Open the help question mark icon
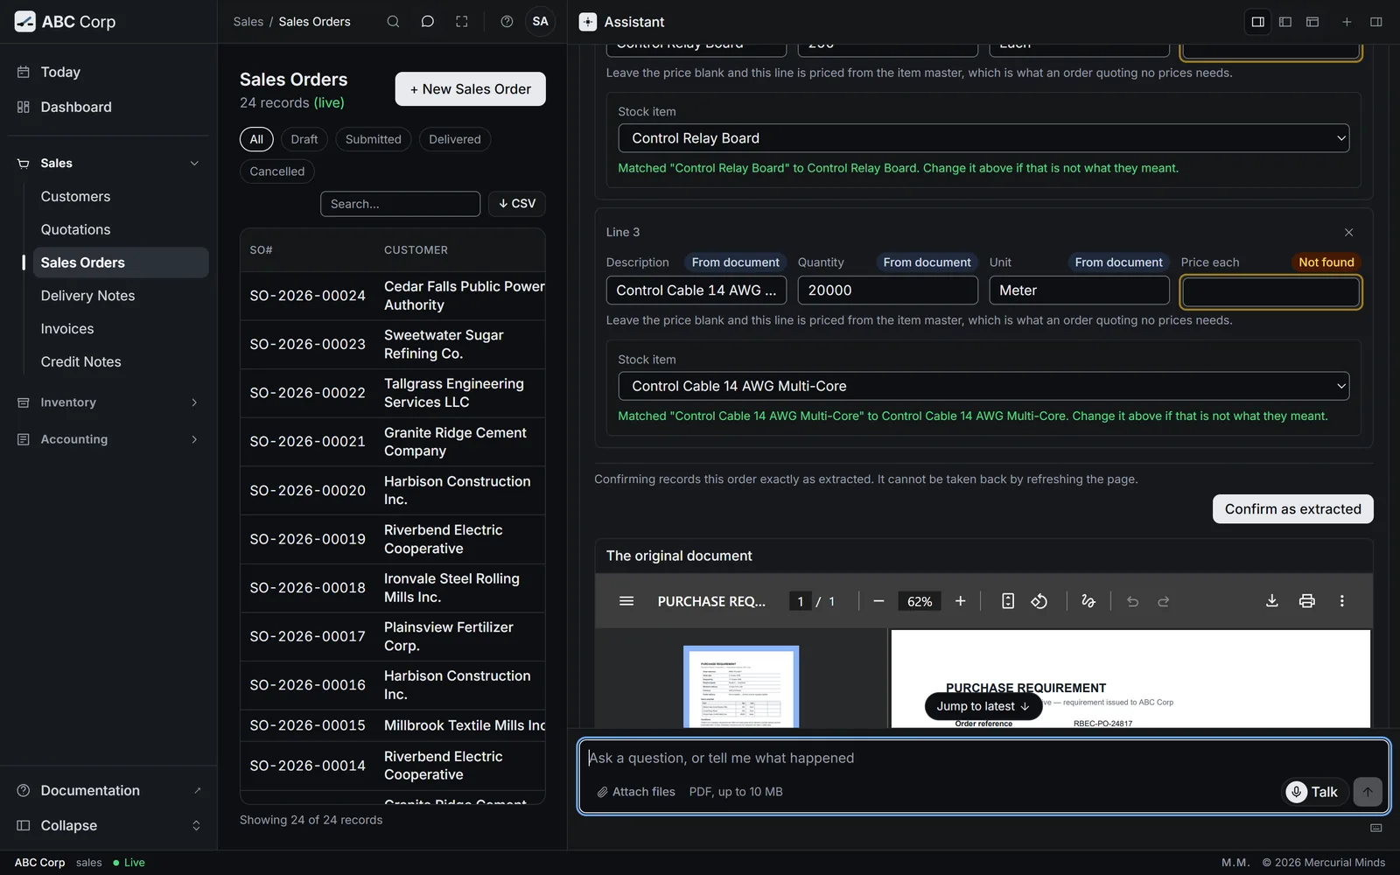This screenshot has width=1400, height=875. [507, 22]
